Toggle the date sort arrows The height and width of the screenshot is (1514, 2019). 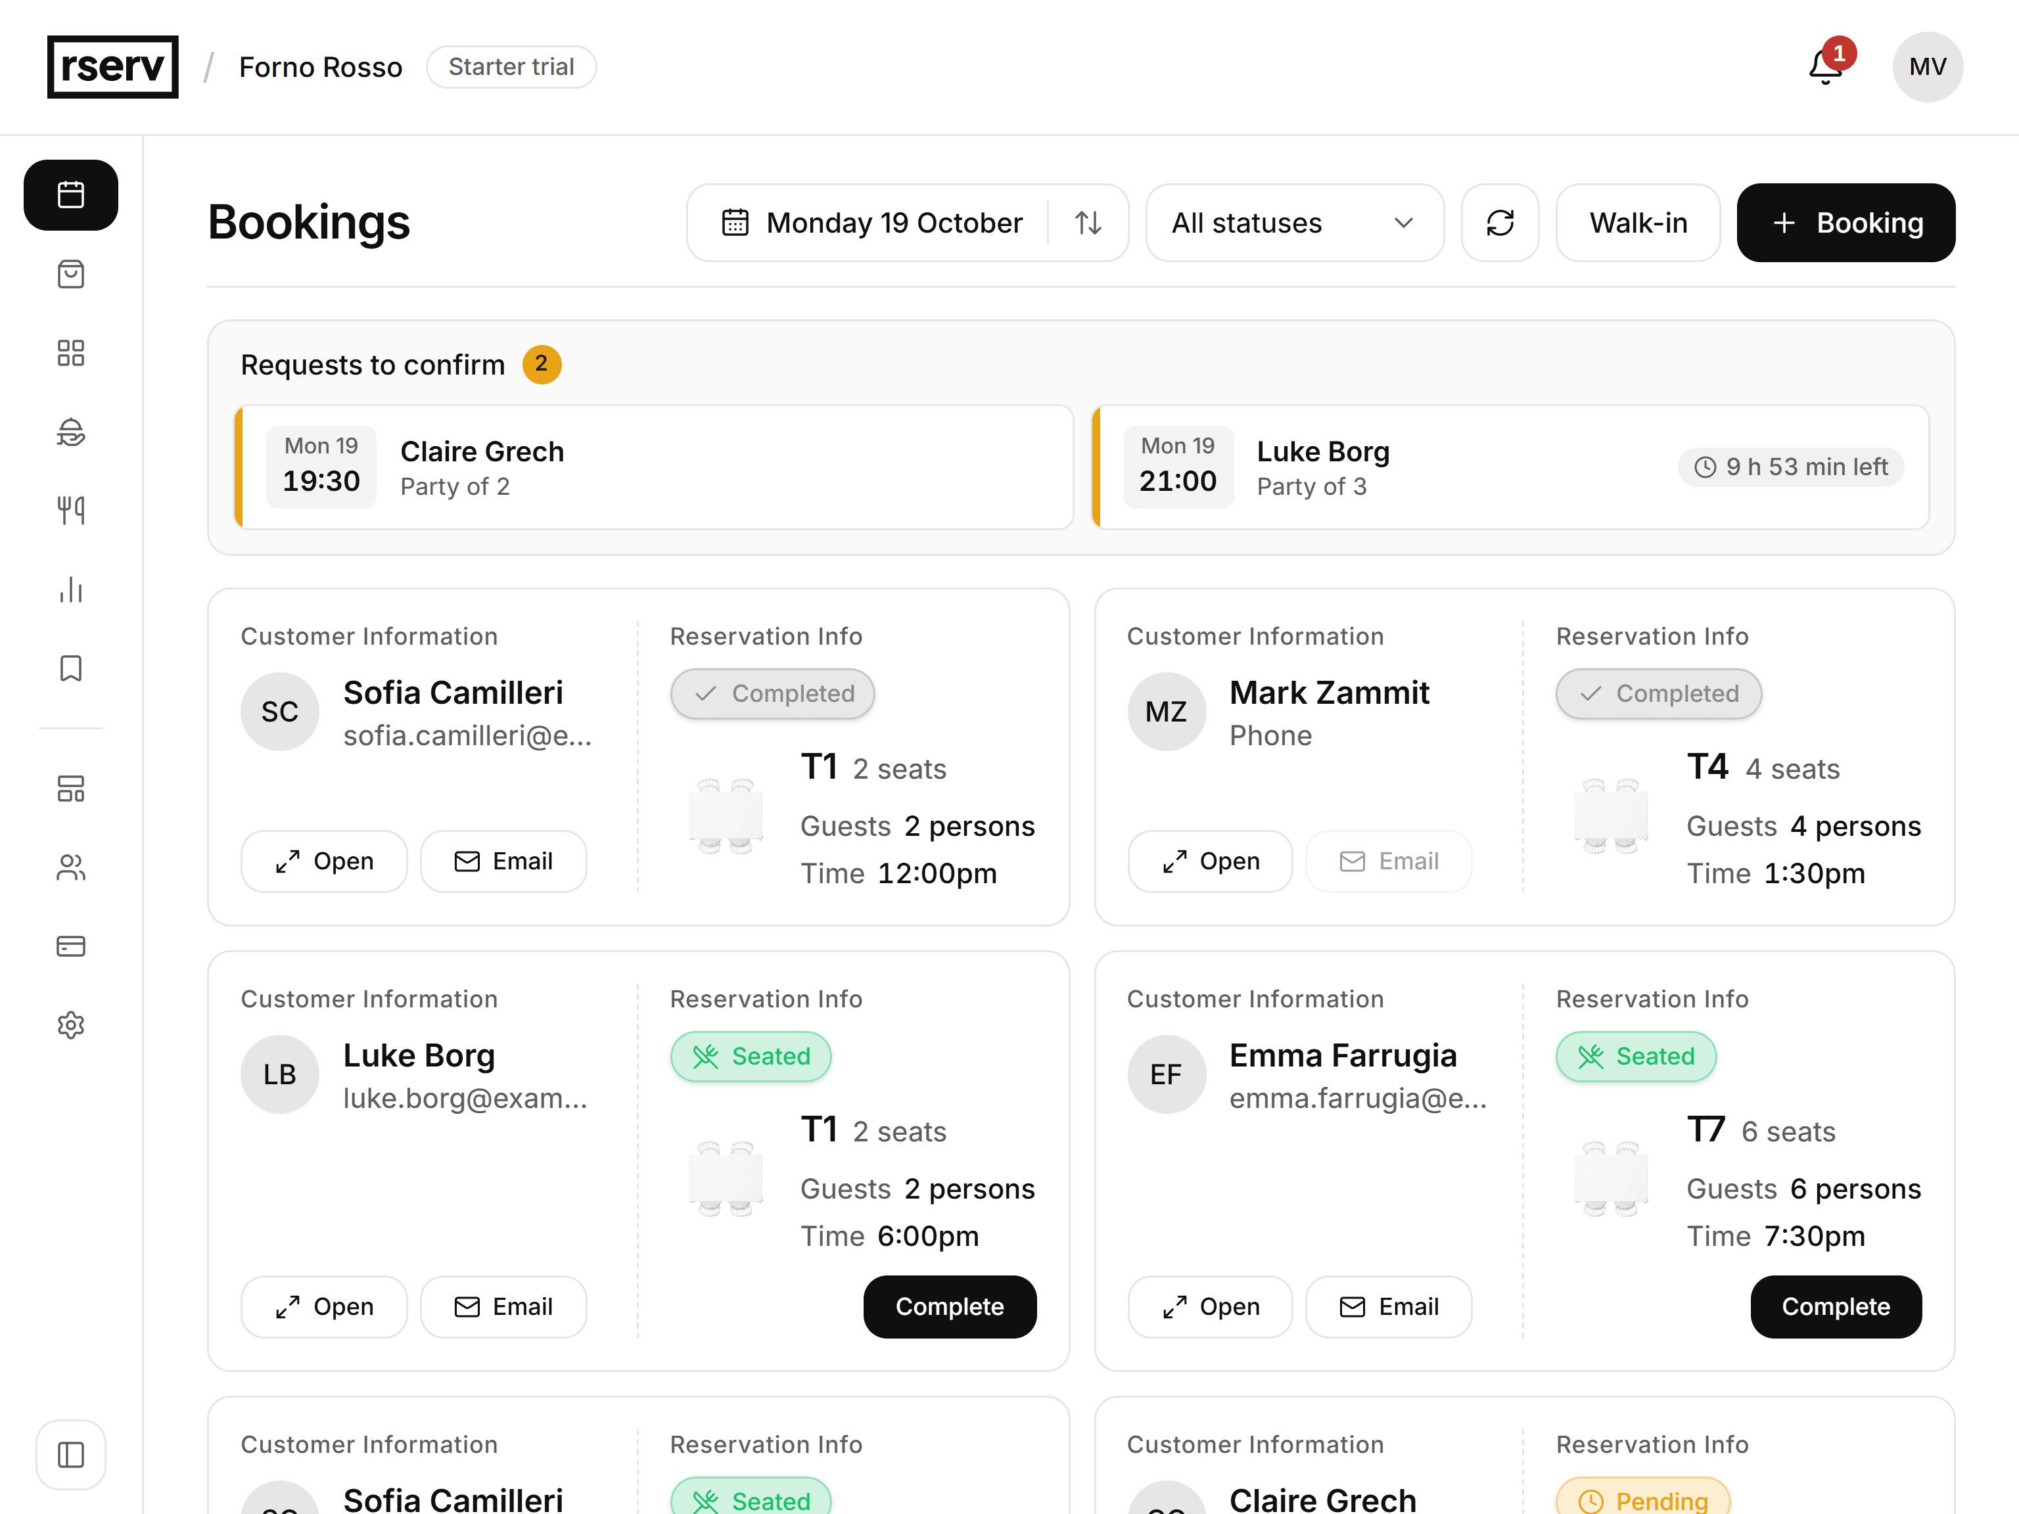click(1088, 223)
